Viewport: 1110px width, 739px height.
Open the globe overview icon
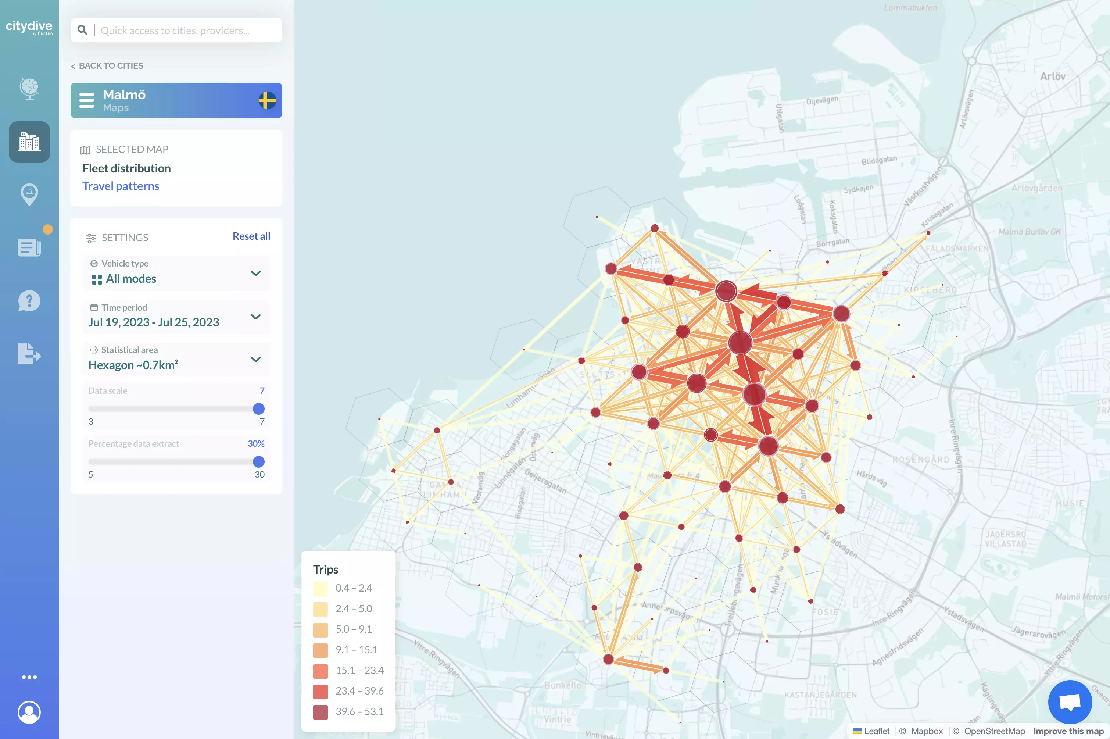tap(29, 89)
